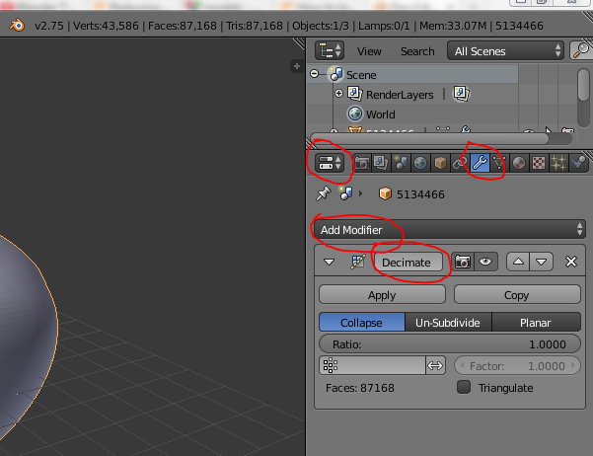Switch to Render properties tab

click(x=362, y=163)
